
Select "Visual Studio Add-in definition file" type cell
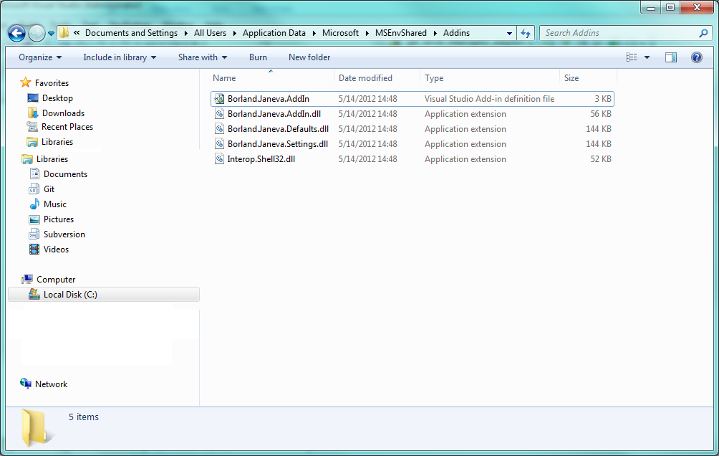coord(489,99)
